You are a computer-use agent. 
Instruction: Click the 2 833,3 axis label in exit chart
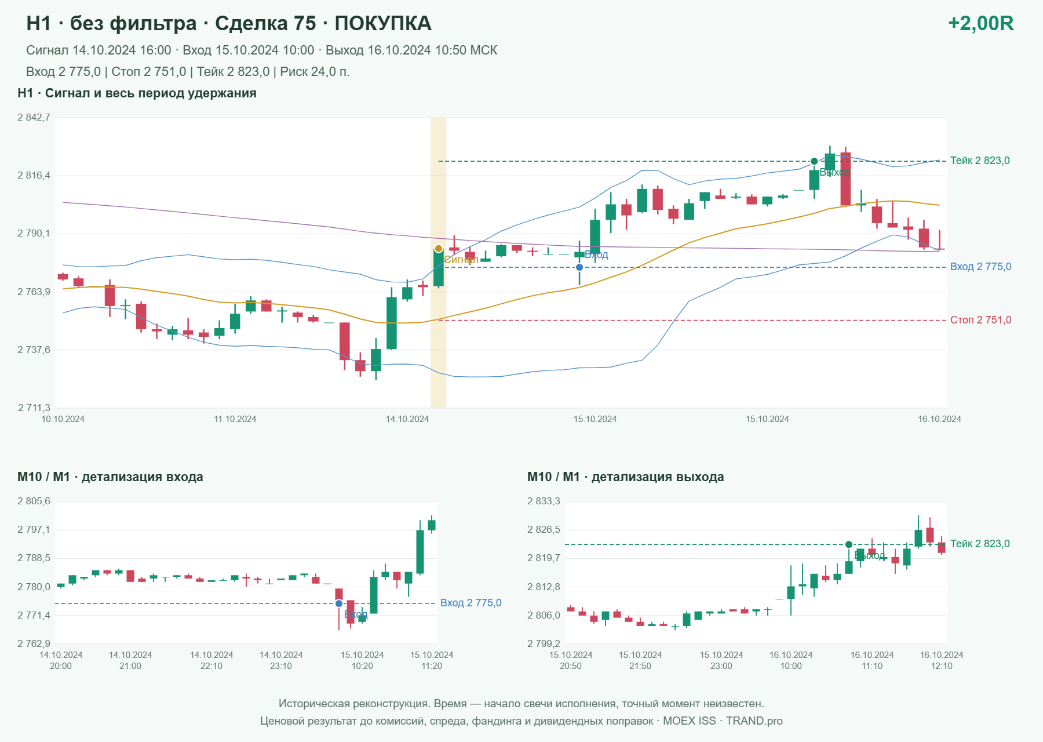(x=544, y=501)
